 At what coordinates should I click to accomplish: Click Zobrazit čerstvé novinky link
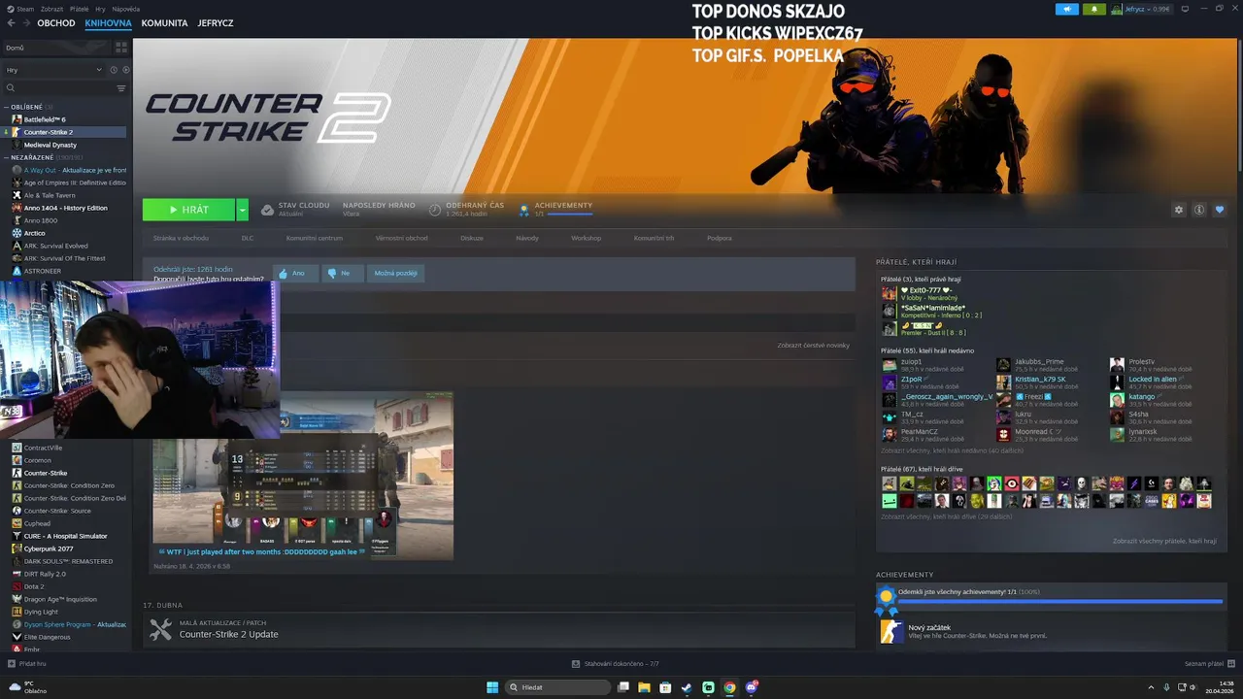(813, 346)
